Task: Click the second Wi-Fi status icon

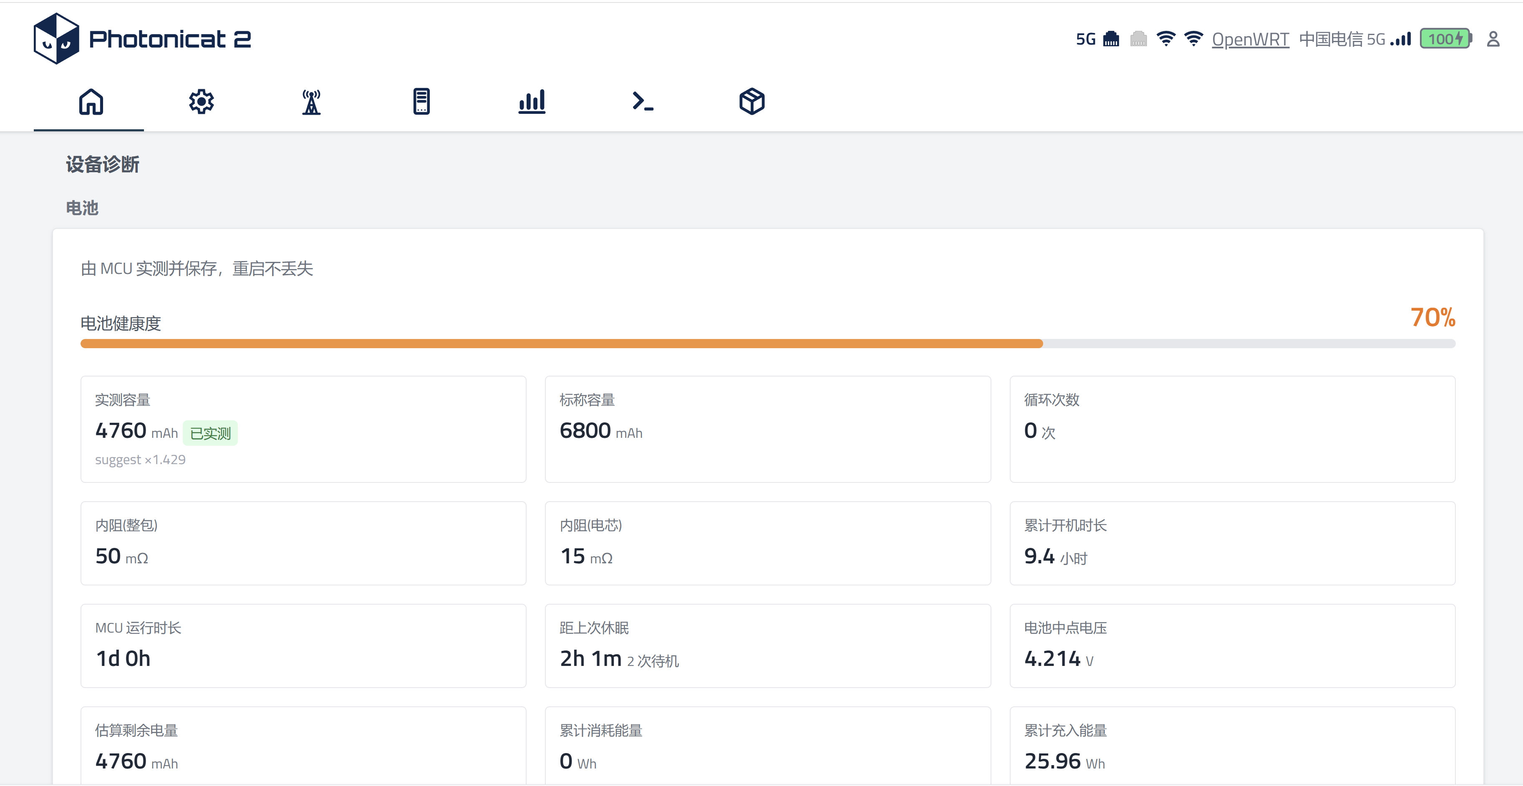Action: (1194, 39)
